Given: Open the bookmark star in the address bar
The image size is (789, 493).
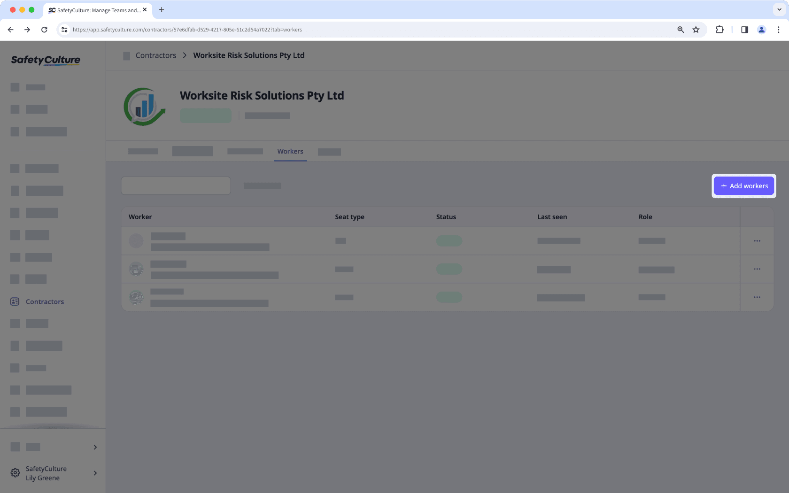Looking at the screenshot, I should tap(696, 29).
